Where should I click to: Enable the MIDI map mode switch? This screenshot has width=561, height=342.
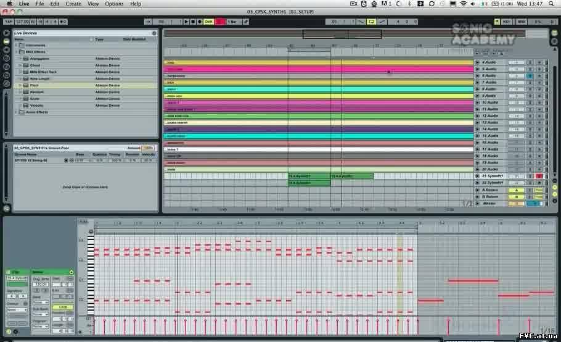522,22
